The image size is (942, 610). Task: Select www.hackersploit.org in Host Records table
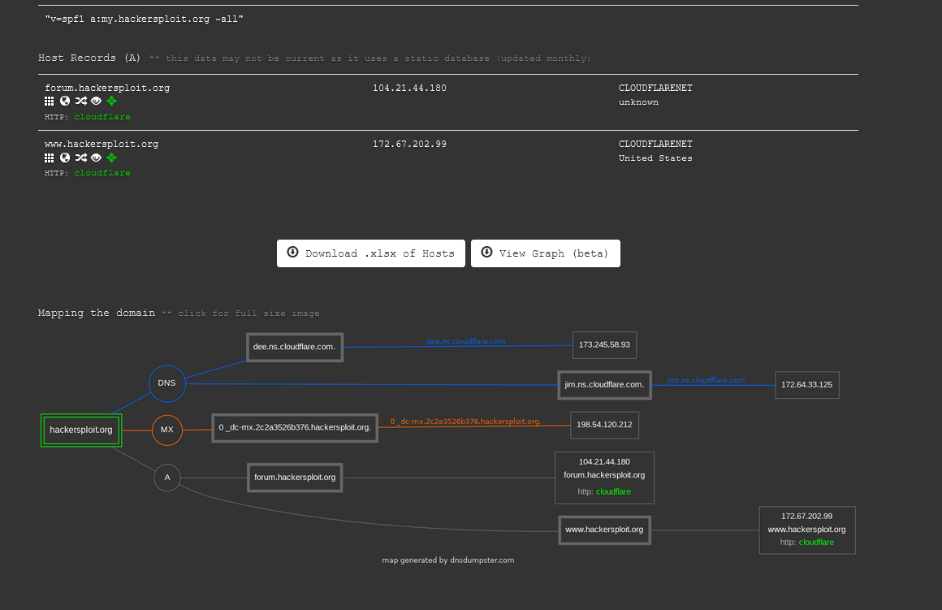click(102, 145)
